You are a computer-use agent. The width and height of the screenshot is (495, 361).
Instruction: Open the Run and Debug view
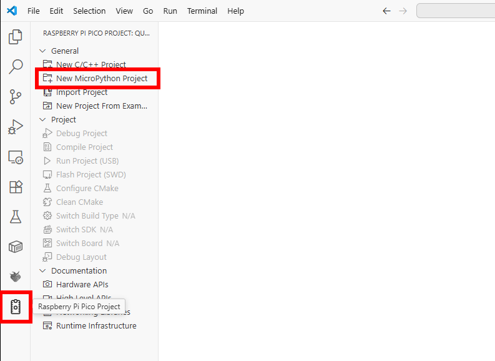pyautogui.click(x=15, y=127)
